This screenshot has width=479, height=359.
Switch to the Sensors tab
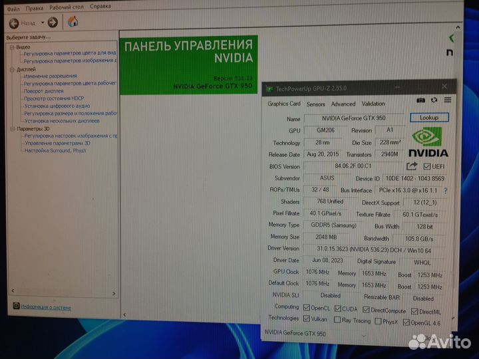click(315, 104)
